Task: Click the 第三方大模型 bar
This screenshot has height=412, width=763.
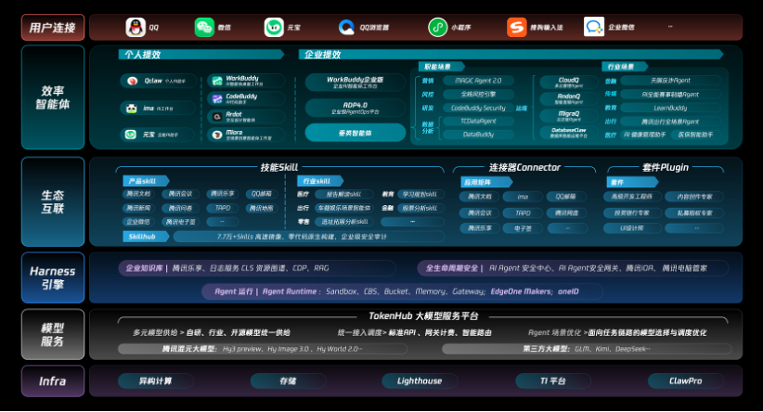Action: point(587,349)
